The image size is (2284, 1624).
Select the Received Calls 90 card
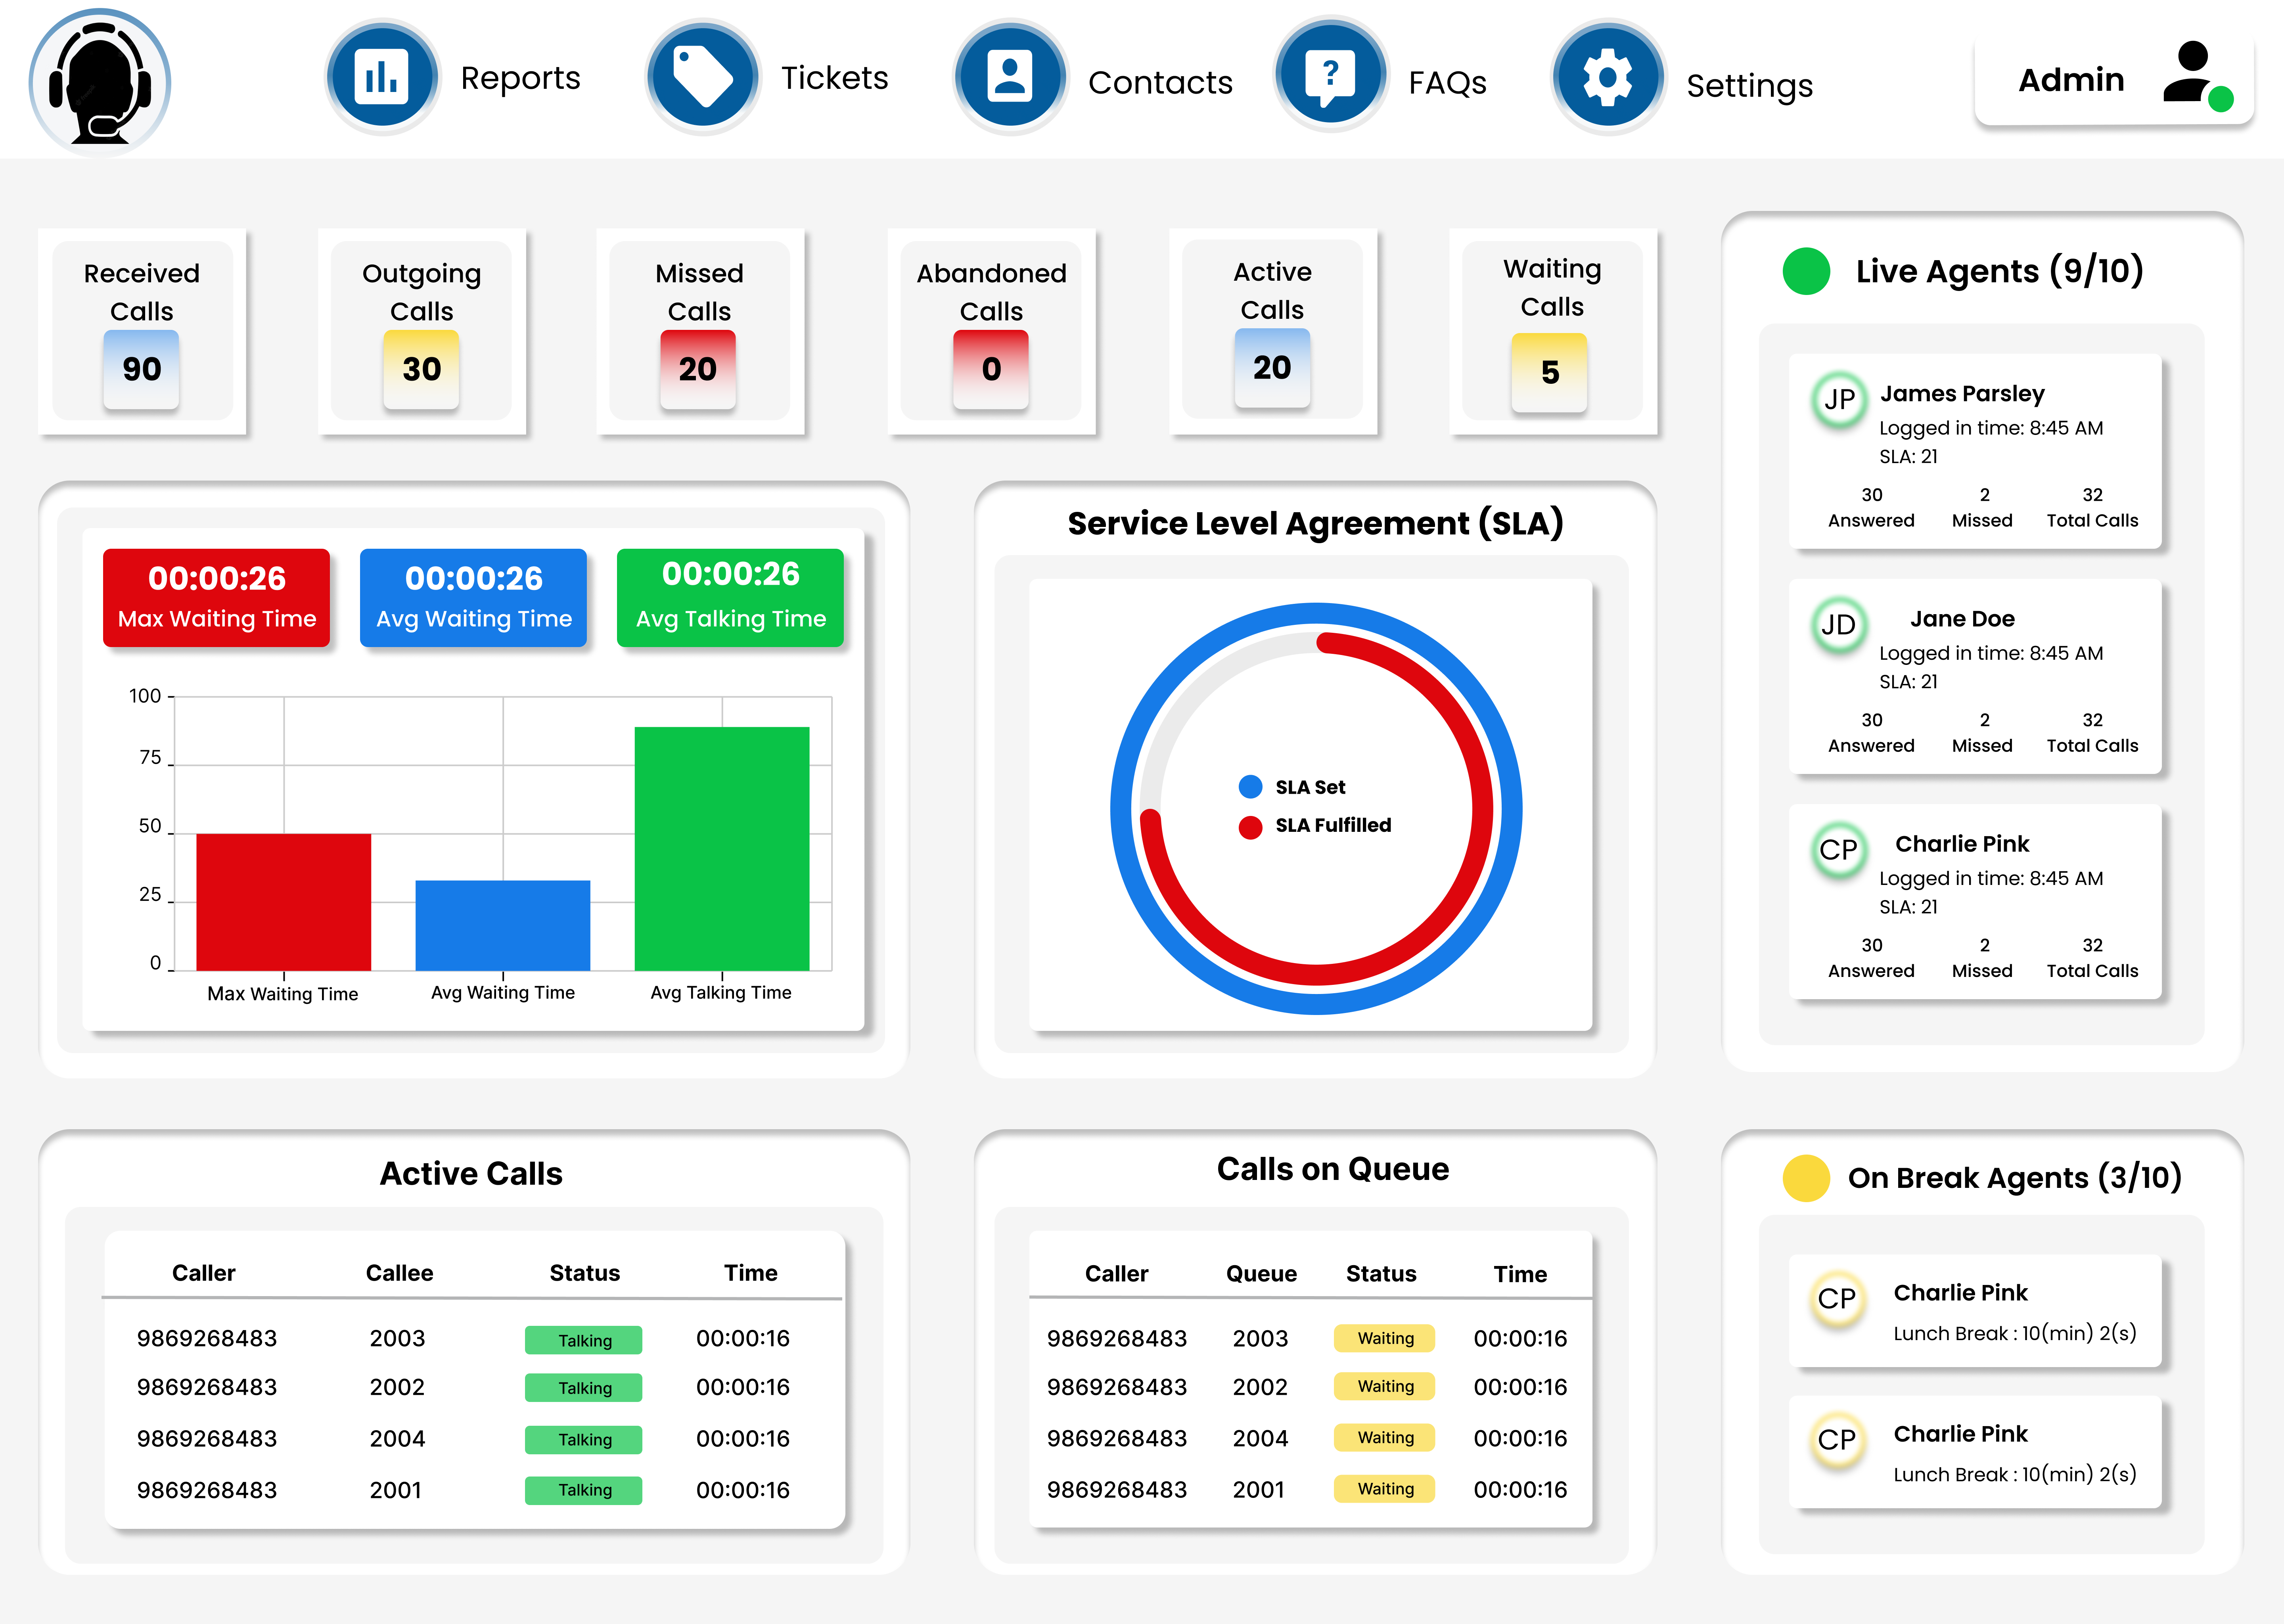[x=142, y=331]
